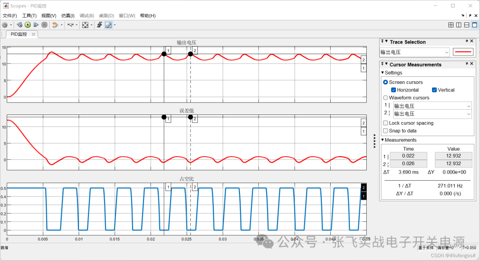Select the four-pane tile layout icon

point(451,25)
